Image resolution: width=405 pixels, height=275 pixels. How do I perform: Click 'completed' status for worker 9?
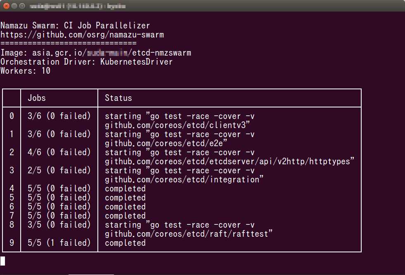coord(125,243)
